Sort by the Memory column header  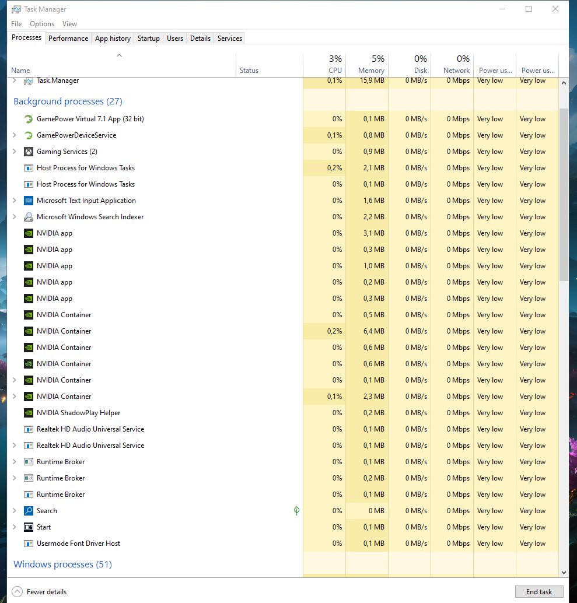(367, 65)
